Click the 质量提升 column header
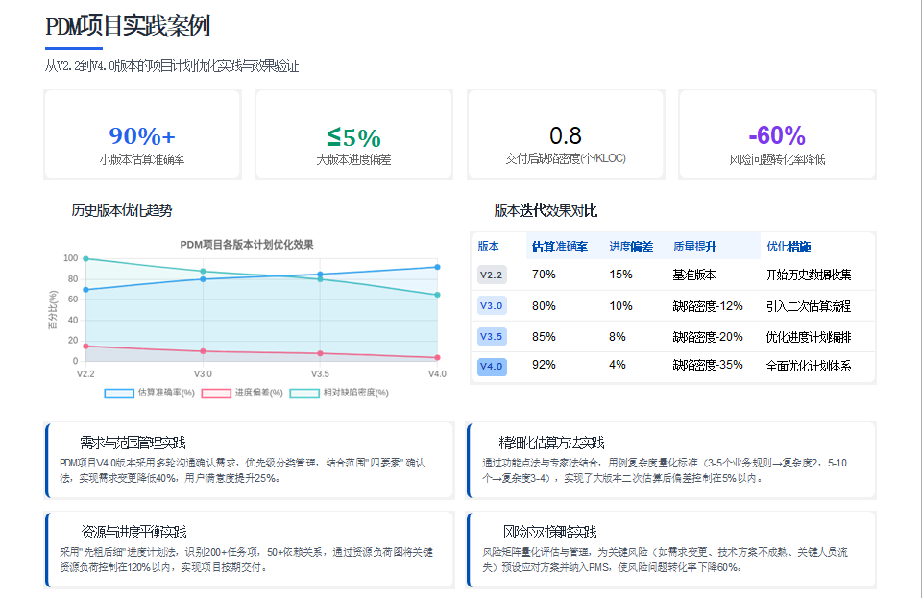 (696, 246)
